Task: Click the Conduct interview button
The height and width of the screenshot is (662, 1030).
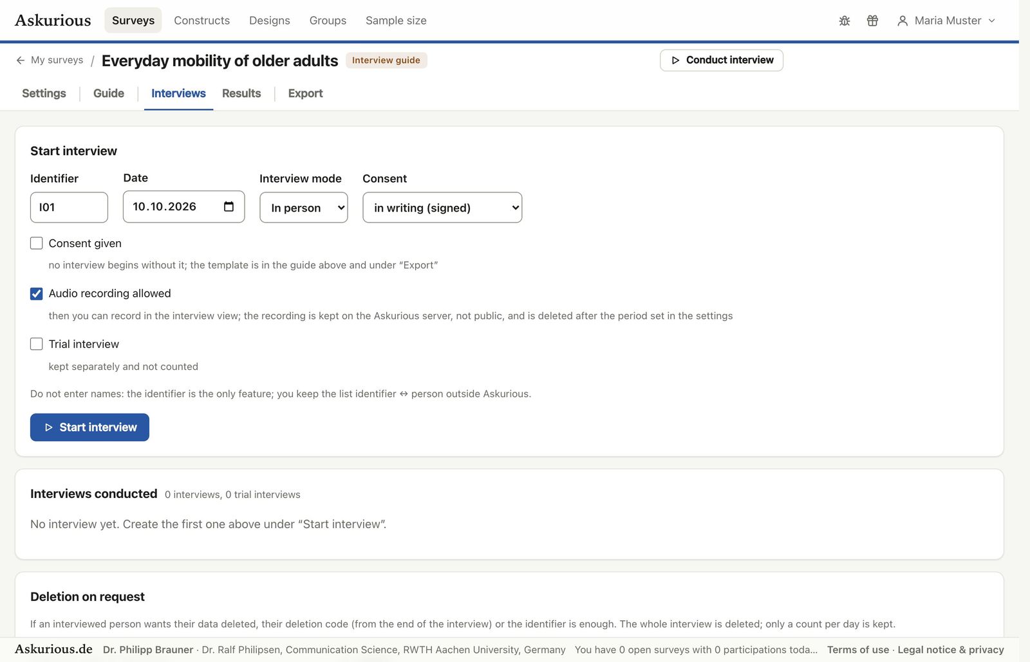Action: pos(722,60)
